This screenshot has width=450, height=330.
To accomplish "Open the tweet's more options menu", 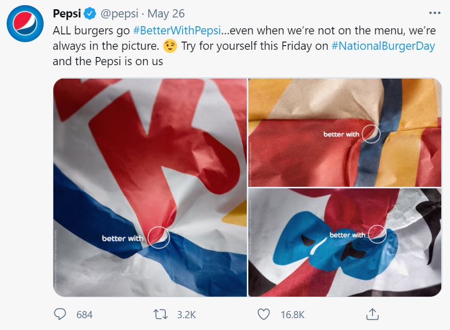I will (434, 12).
